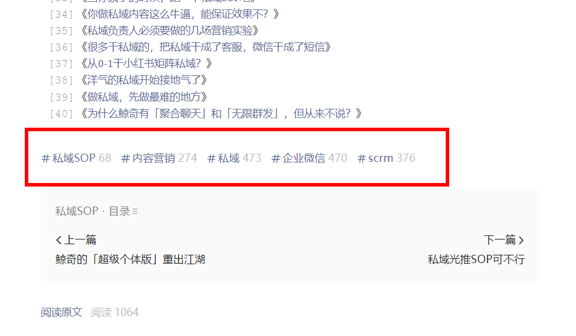Open the #内容营销 hashtag
This screenshot has width=576, height=336.
(x=159, y=158)
